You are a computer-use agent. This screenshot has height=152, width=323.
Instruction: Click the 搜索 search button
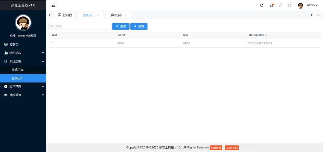click(x=121, y=26)
